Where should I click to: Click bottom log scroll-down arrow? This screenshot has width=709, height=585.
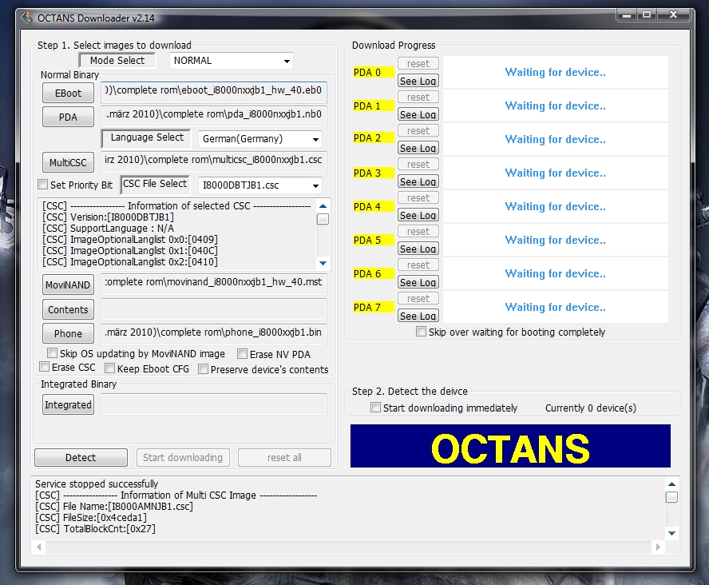[x=672, y=533]
